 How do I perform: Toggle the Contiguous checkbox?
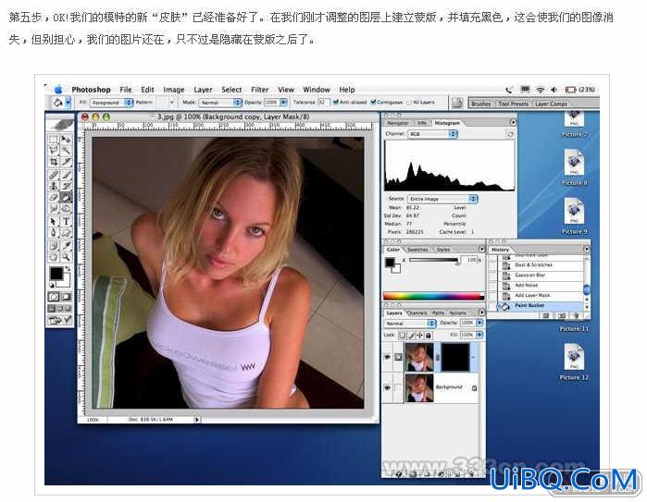(373, 102)
